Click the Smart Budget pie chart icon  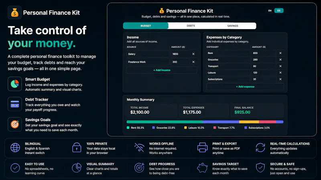[15, 84]
